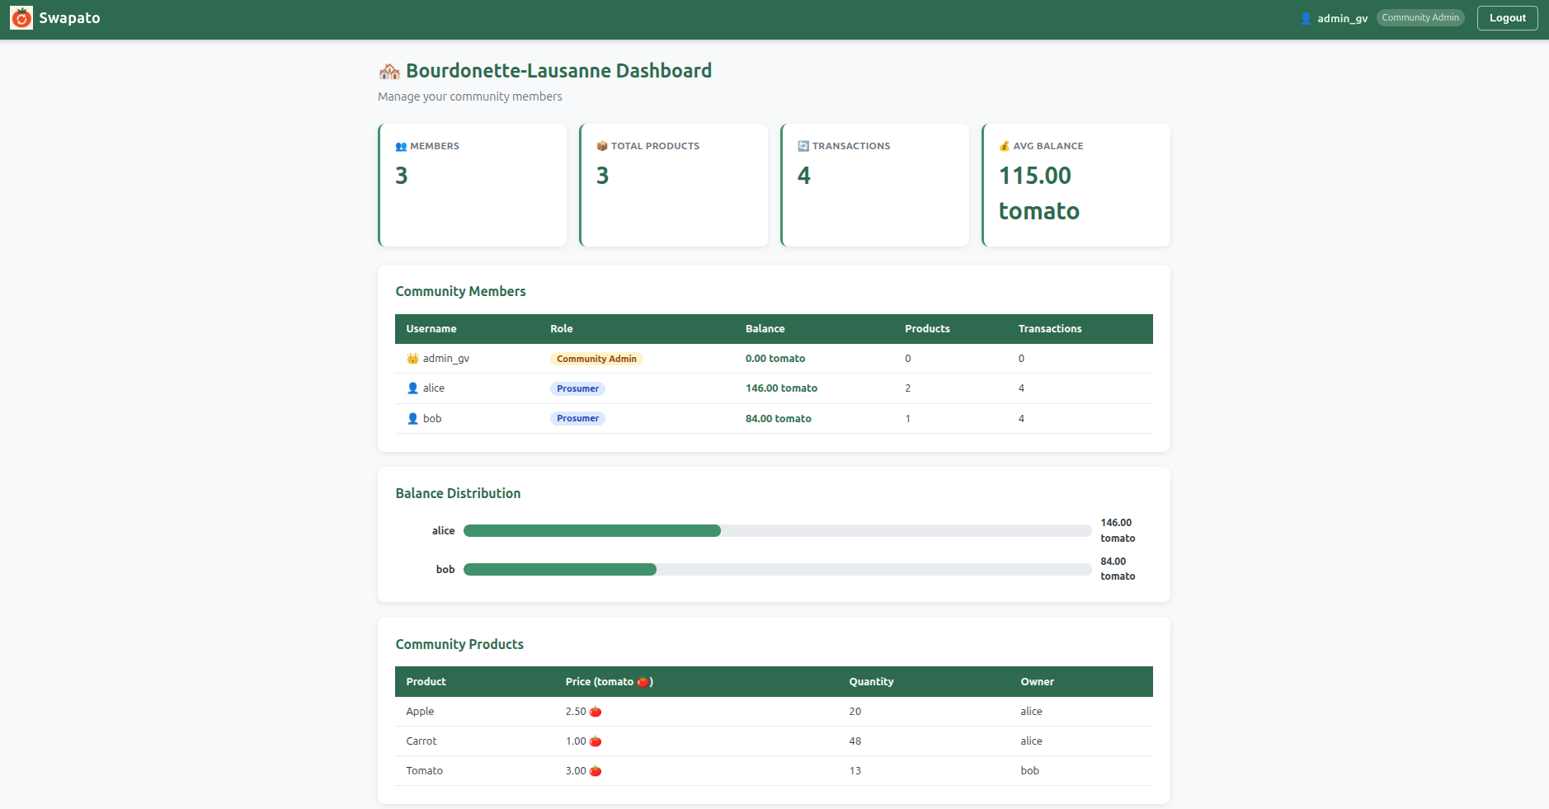The image size is (1549, 809).
Task: Click the Manage your community members subtitle
Action: click(x=470, y=96)
